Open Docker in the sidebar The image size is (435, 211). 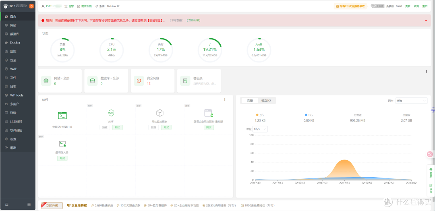point(18,43)
